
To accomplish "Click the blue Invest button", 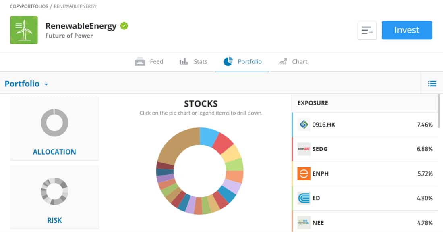I will [407, 30].
